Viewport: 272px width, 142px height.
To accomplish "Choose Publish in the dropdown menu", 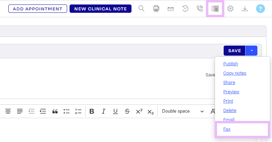I will [231, 64].
